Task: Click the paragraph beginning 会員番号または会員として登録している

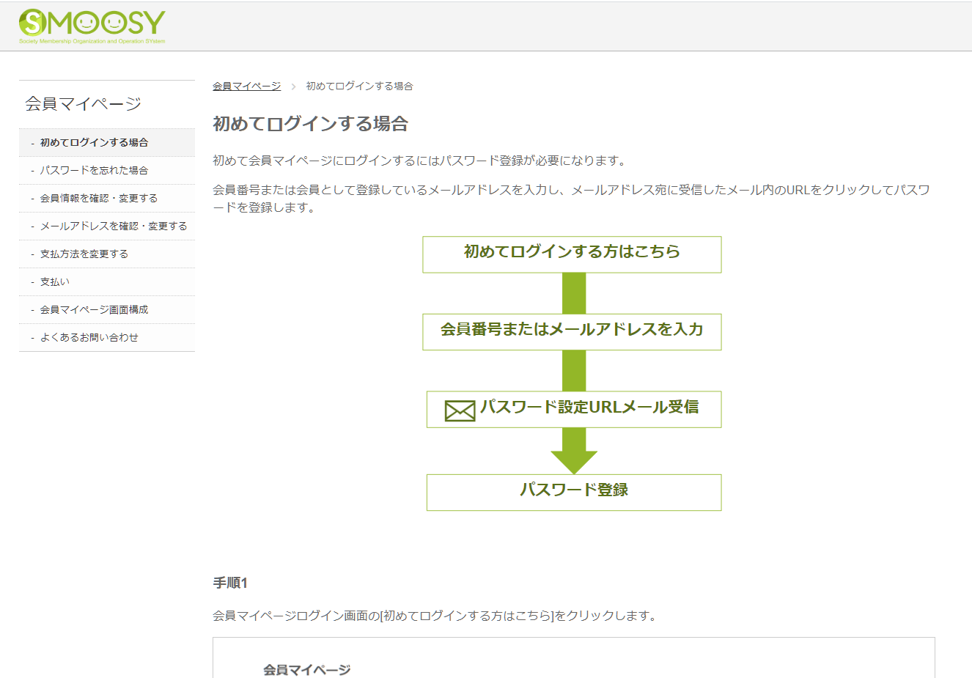Action: point(572,199)
